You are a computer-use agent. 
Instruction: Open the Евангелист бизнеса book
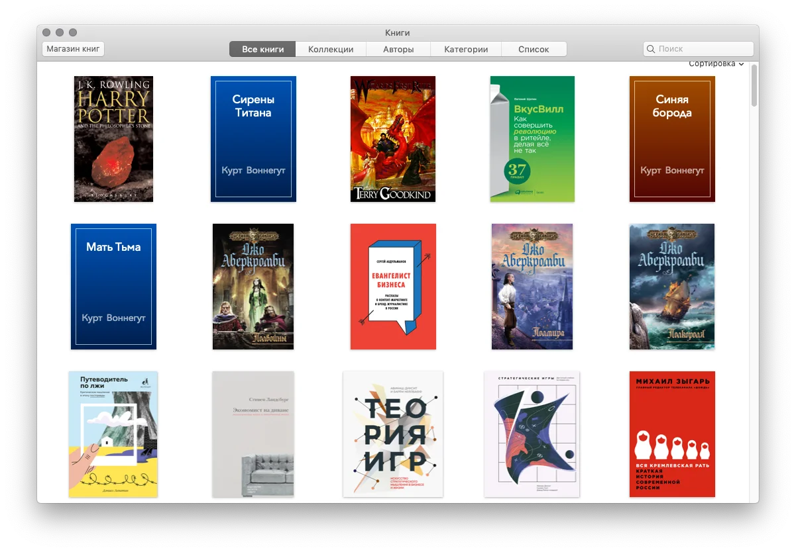click(393, 287)
